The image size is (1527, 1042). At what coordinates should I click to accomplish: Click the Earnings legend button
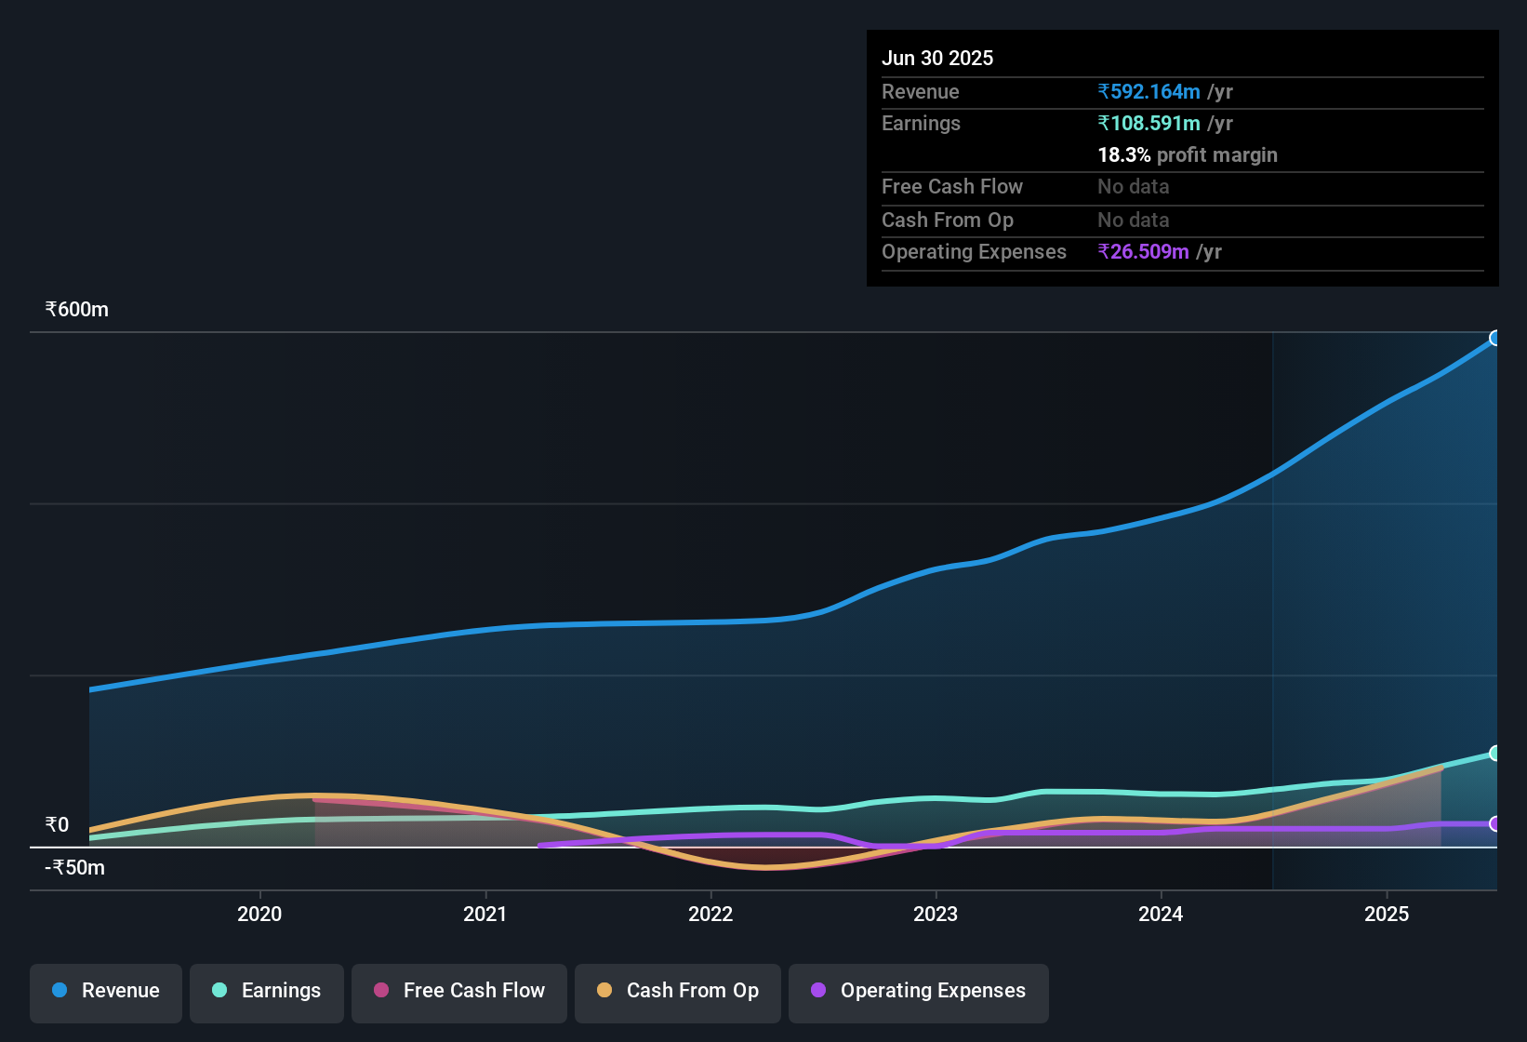click(267, 991)
